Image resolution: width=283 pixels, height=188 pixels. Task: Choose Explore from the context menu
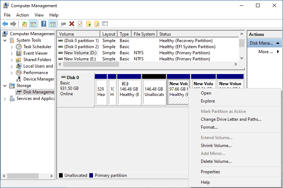coord(235,101)
